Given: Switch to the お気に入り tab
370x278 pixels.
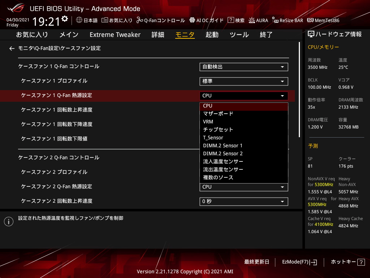Looking at the screenshot, I should pos(32,35).
